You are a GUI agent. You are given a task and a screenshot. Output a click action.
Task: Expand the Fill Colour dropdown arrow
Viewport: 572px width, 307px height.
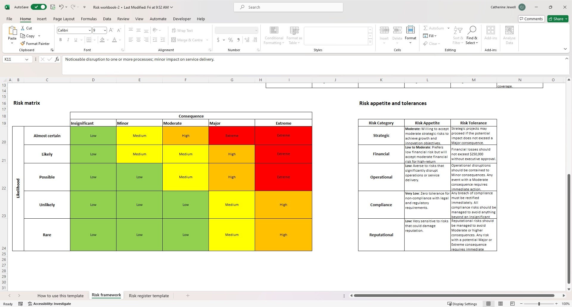click(x=108, y=40)
